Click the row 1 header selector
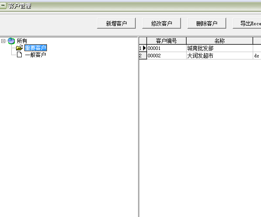This screenshot has height=217, width=261. 143,48
